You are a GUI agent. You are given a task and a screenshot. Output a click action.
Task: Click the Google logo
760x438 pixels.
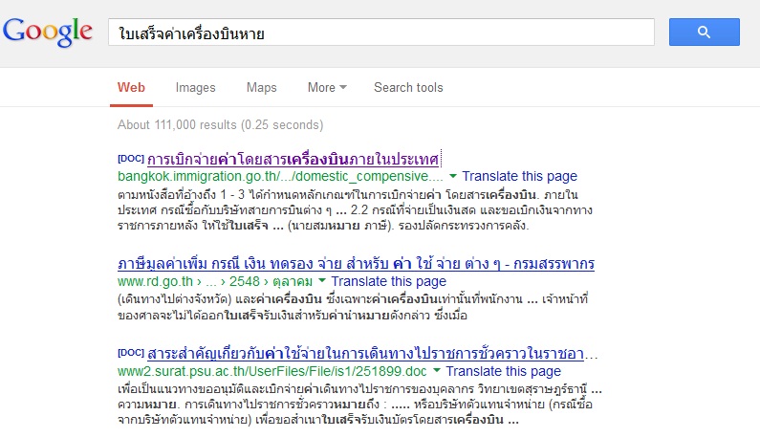[x=48, y=32]
